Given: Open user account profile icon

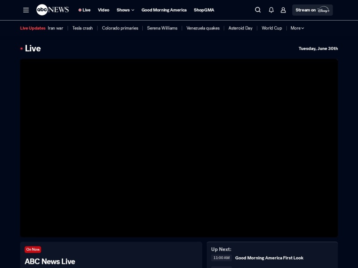Looking at the screenshot, I should coord(283,10).
